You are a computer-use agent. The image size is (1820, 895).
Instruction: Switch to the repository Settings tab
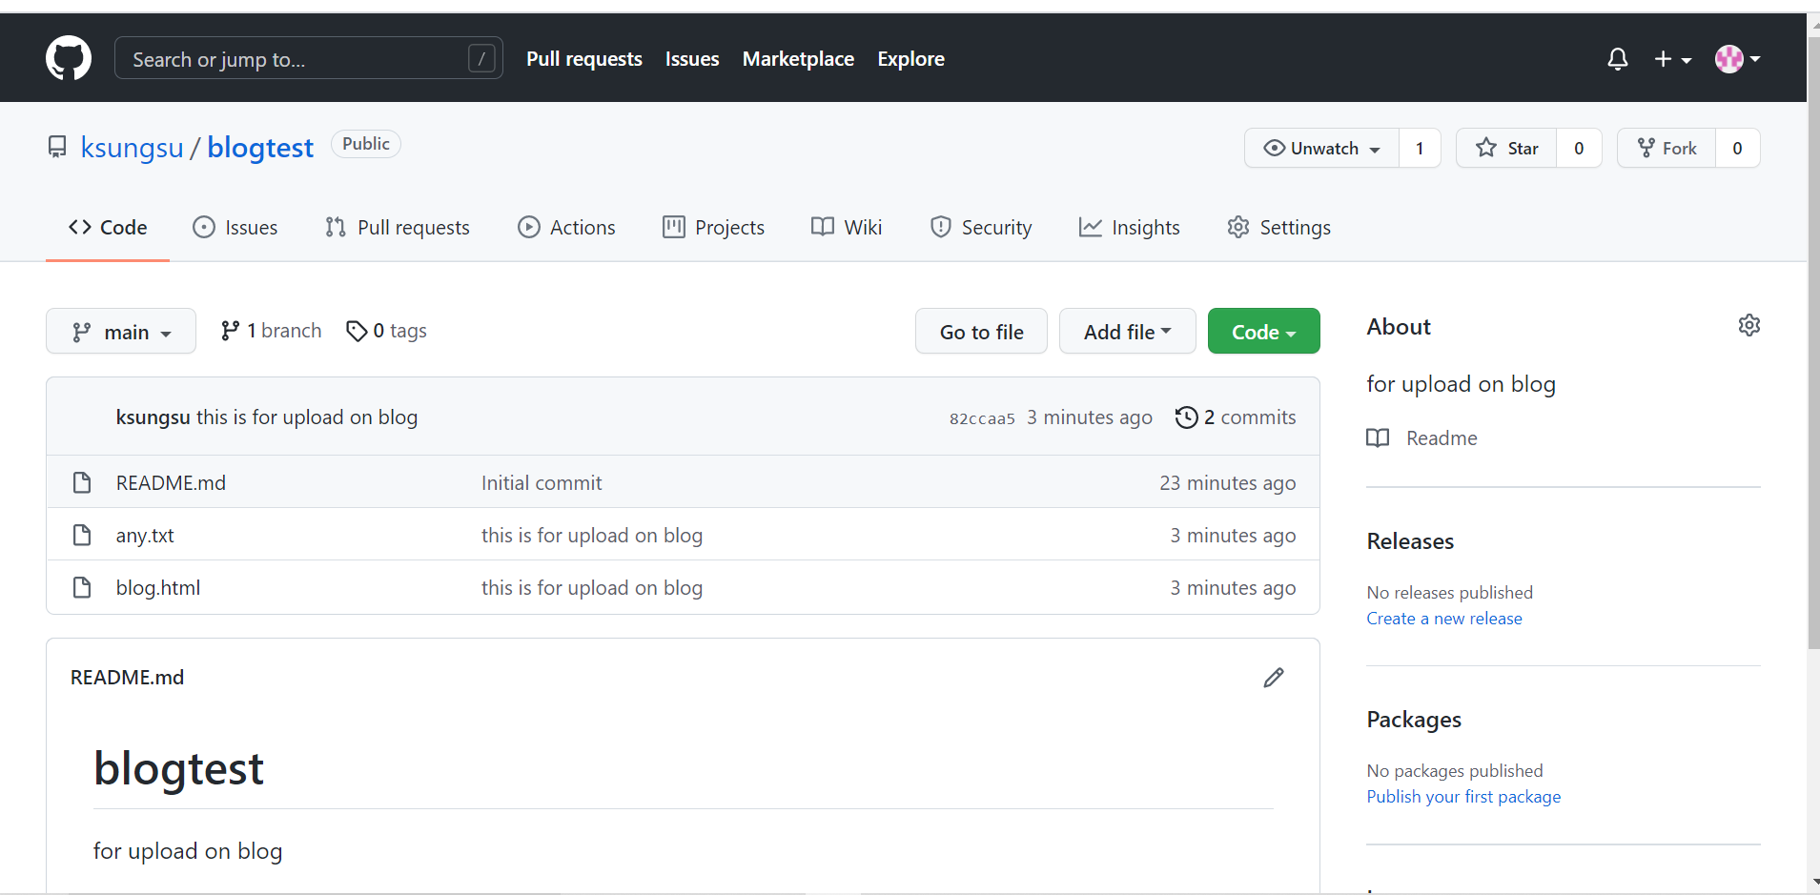click(1279, 228)
